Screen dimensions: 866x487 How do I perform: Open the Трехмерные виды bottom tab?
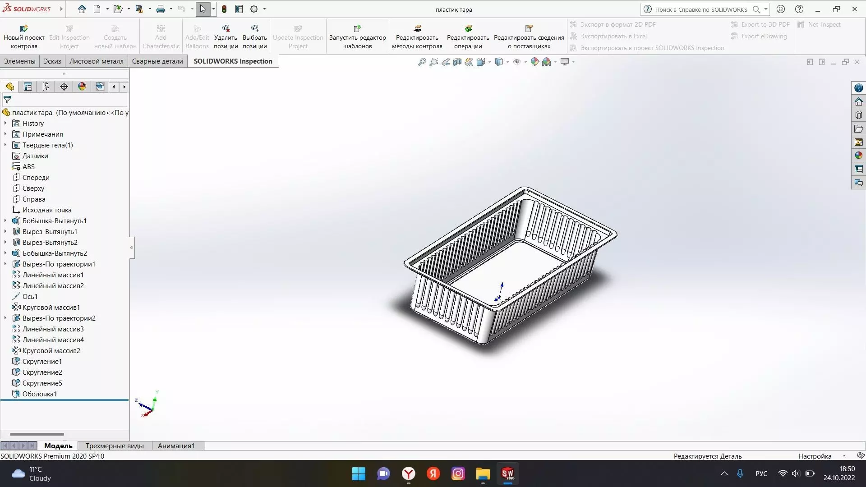pyautogui.click(x=115, y=446)
